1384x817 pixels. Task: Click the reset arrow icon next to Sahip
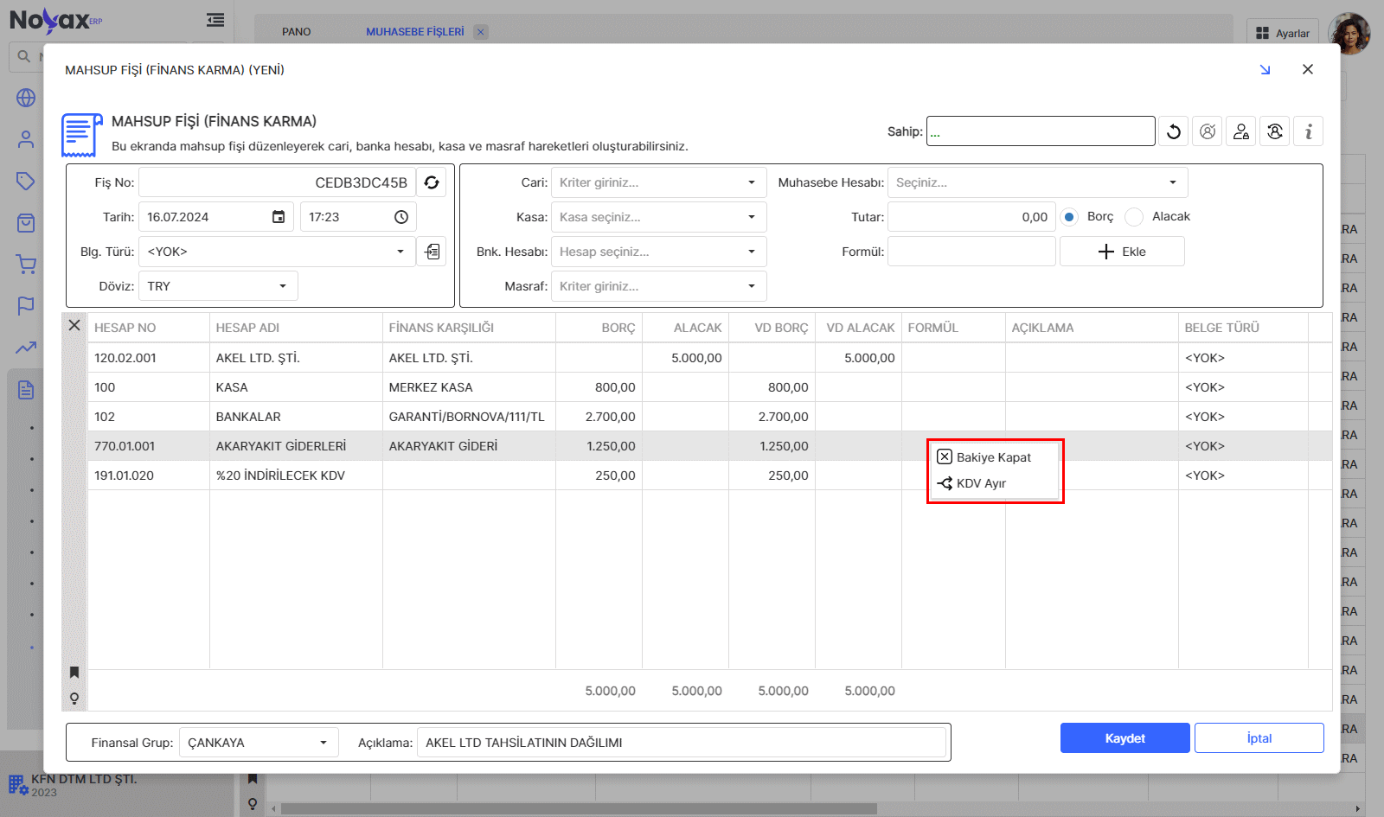[1174, 131]
